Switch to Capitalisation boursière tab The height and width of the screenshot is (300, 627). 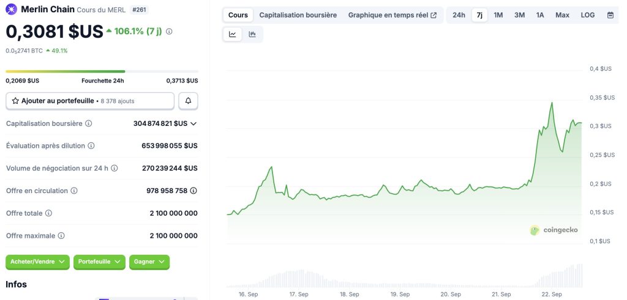298,15
